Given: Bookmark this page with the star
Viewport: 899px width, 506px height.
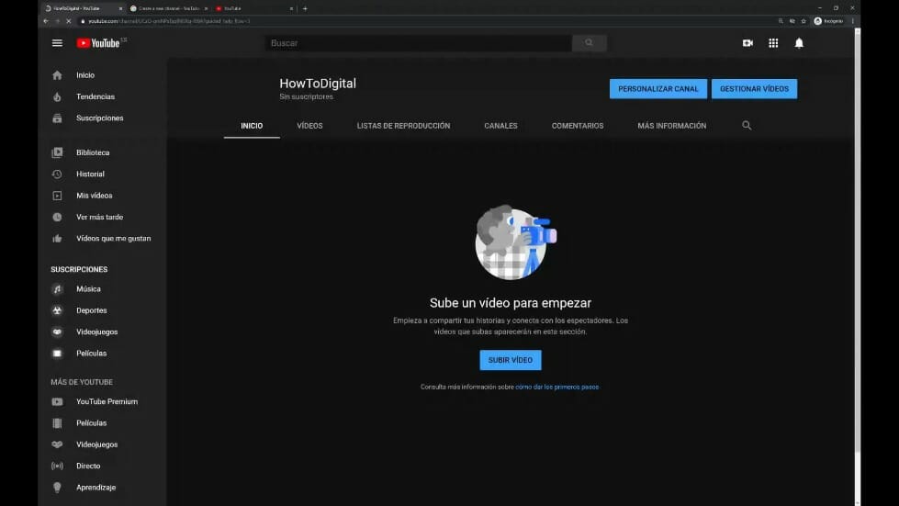Looking at the screenshot, I should pyautogui.click(x=803, y=21).
